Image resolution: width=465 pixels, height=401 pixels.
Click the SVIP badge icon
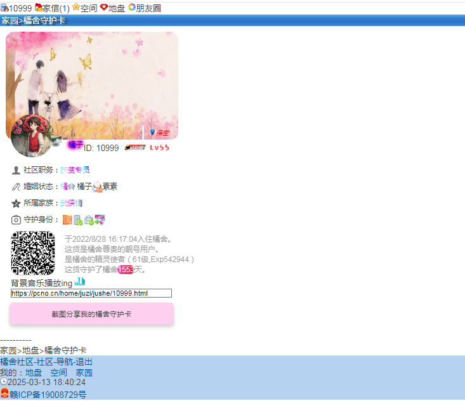(135, 147)
